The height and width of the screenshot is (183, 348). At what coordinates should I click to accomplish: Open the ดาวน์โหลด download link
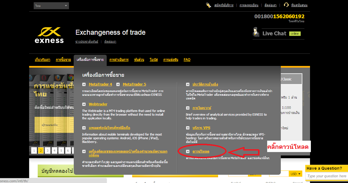201,152
